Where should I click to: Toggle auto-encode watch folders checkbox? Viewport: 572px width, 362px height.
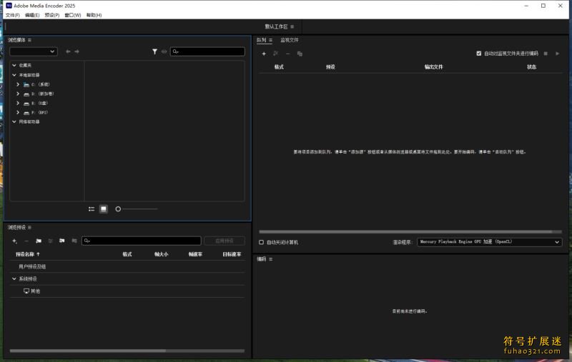(478, 54)
